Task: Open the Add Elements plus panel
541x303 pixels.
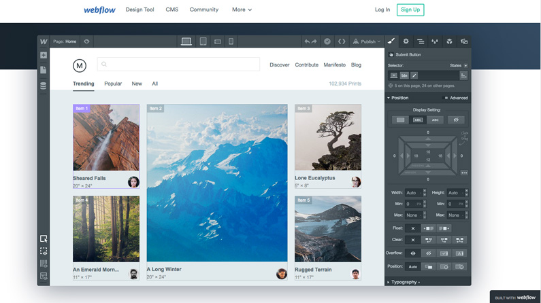Action: pyautogui.click(x=44, y=55)
